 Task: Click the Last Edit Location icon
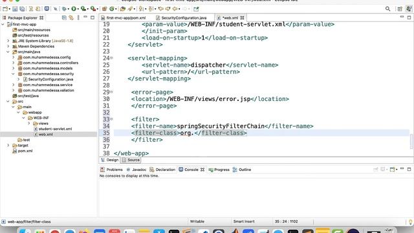pos(160,9)
